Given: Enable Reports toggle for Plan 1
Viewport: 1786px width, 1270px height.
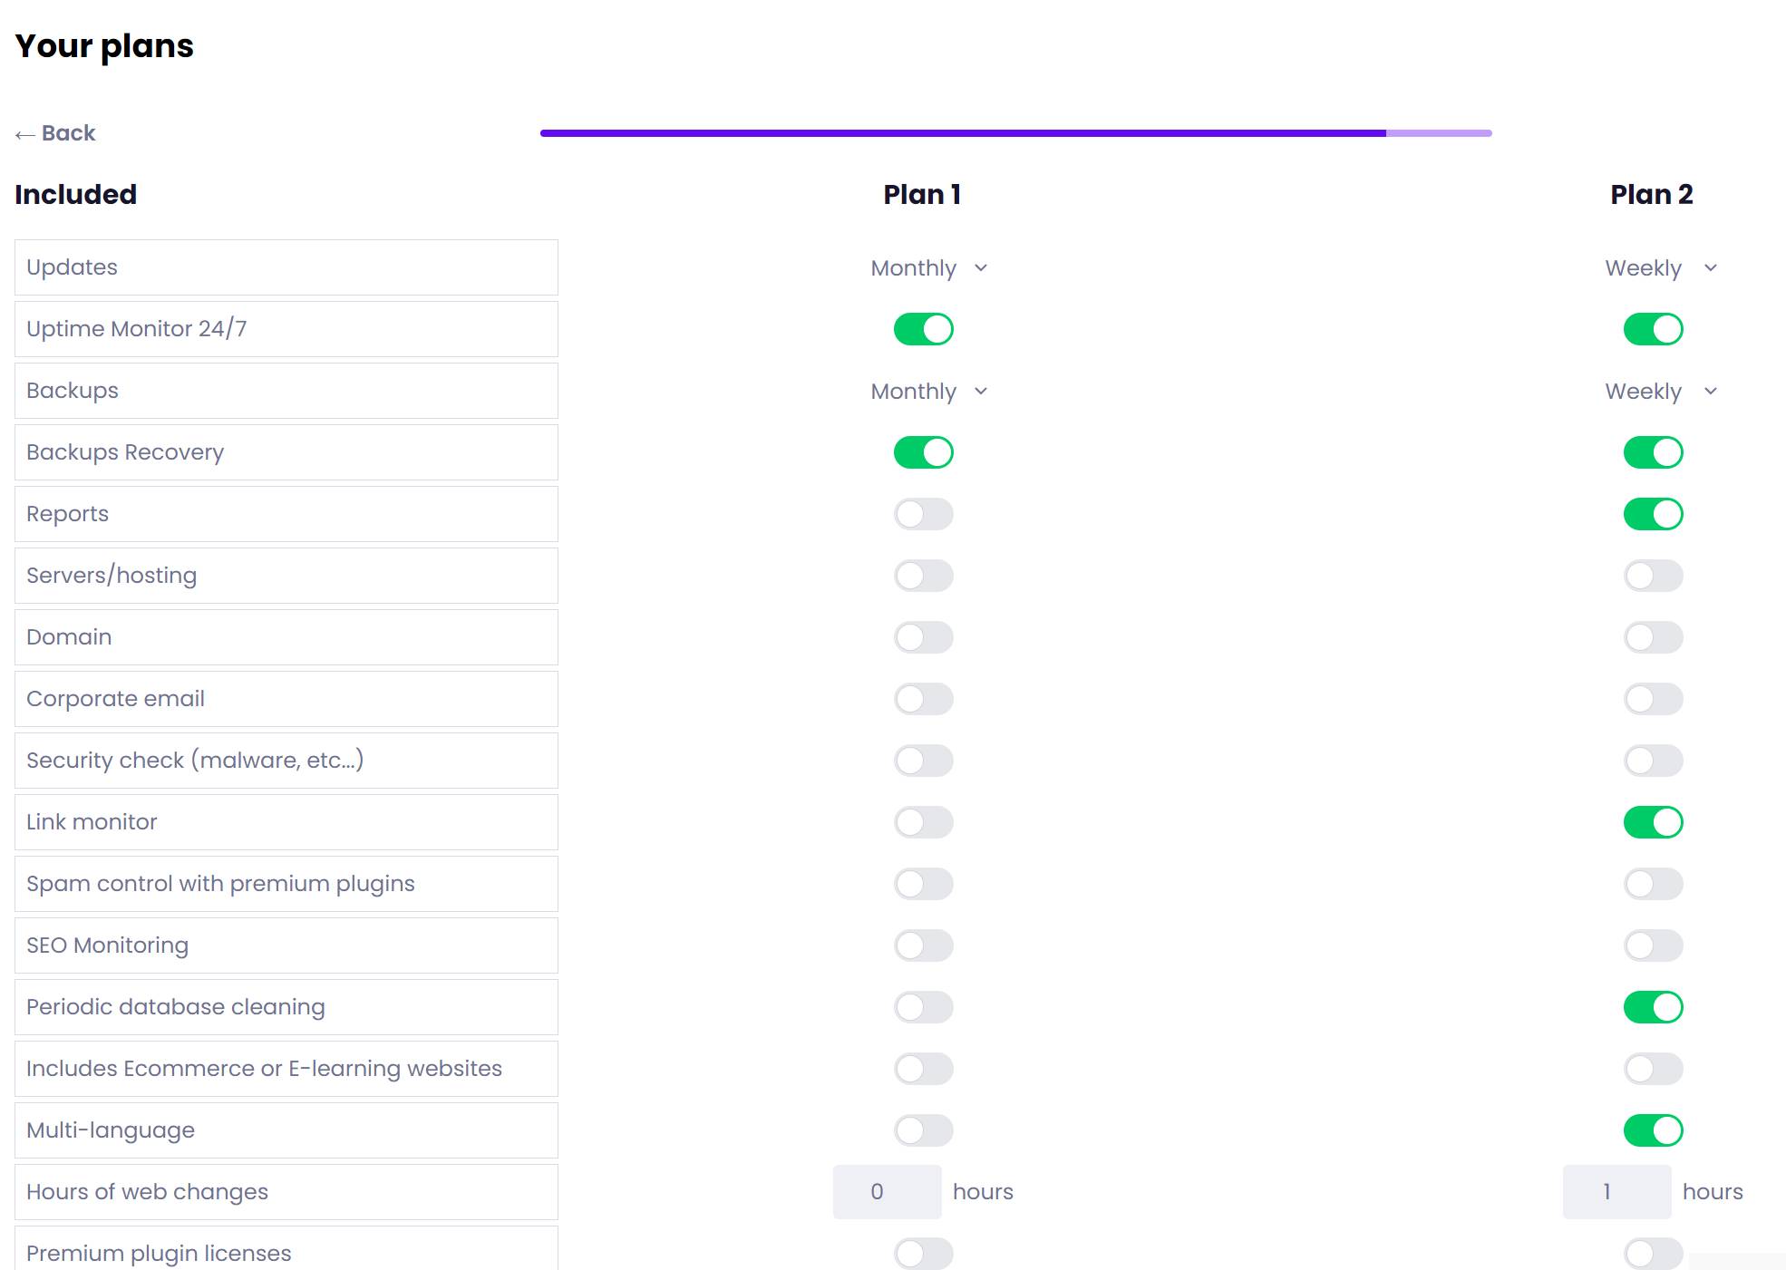Looking at the screenshot, I should [x=923, y=514].
